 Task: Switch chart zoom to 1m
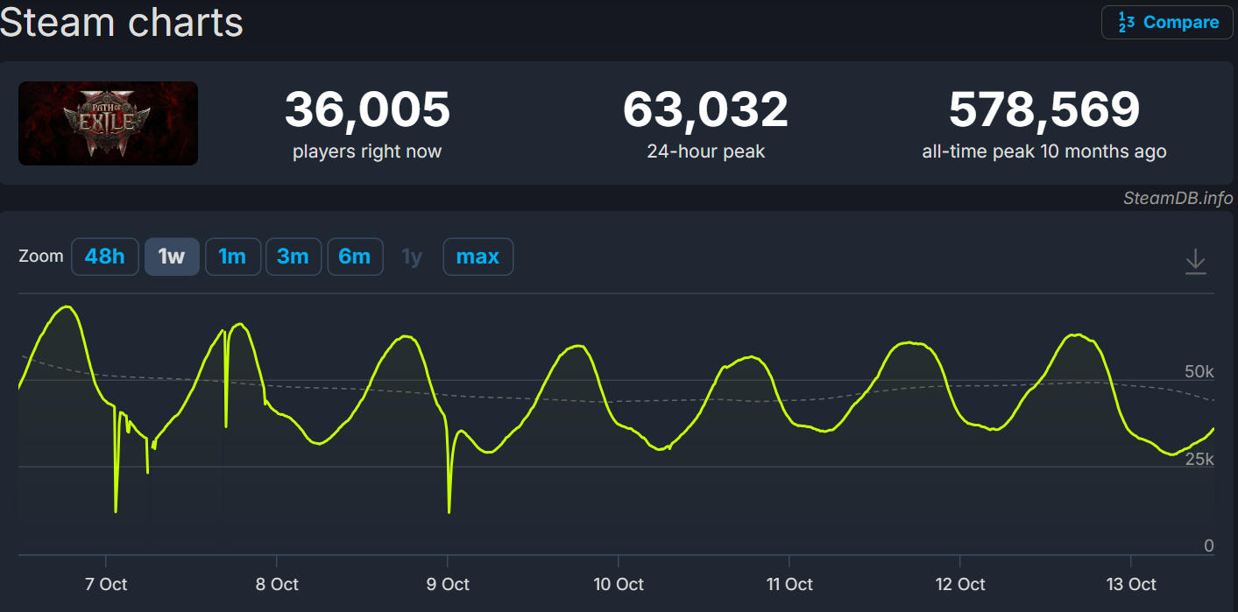click(232, 257)
